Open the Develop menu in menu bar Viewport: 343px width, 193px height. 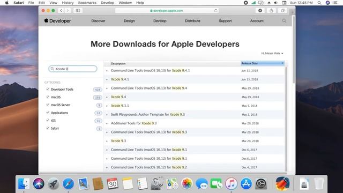click(107, 3)
